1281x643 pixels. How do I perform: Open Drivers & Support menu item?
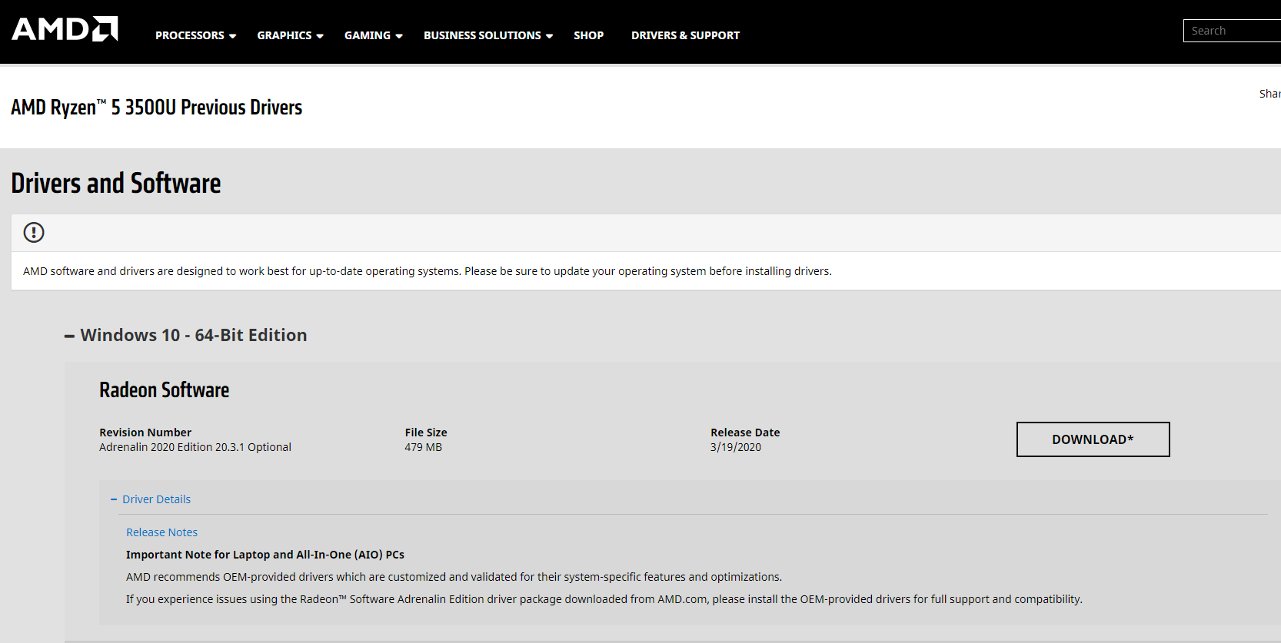pos(685,35)
